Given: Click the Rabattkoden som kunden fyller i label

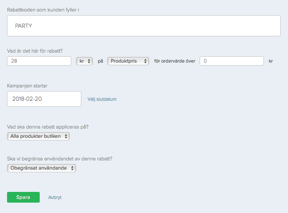Looking at the screenshot, I should click(43, 10).
